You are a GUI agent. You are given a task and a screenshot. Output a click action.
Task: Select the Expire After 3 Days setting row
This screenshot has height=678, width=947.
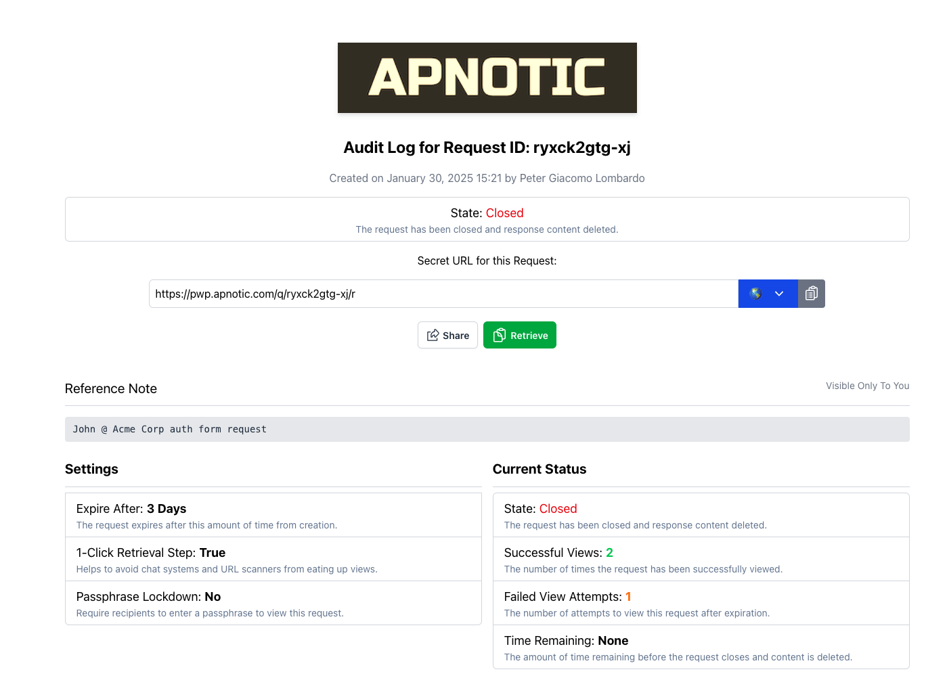tap(273, 516)
